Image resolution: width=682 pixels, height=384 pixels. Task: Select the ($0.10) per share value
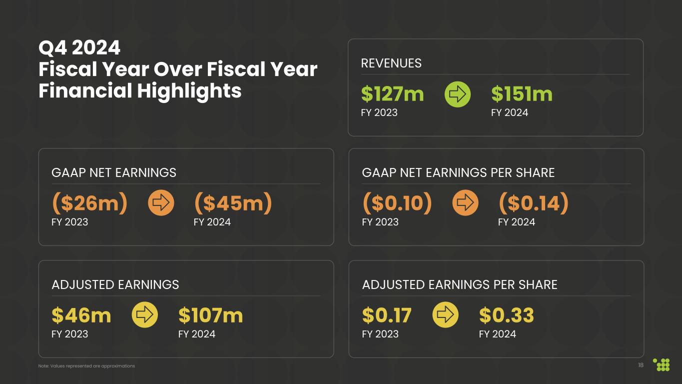[397, 203]
